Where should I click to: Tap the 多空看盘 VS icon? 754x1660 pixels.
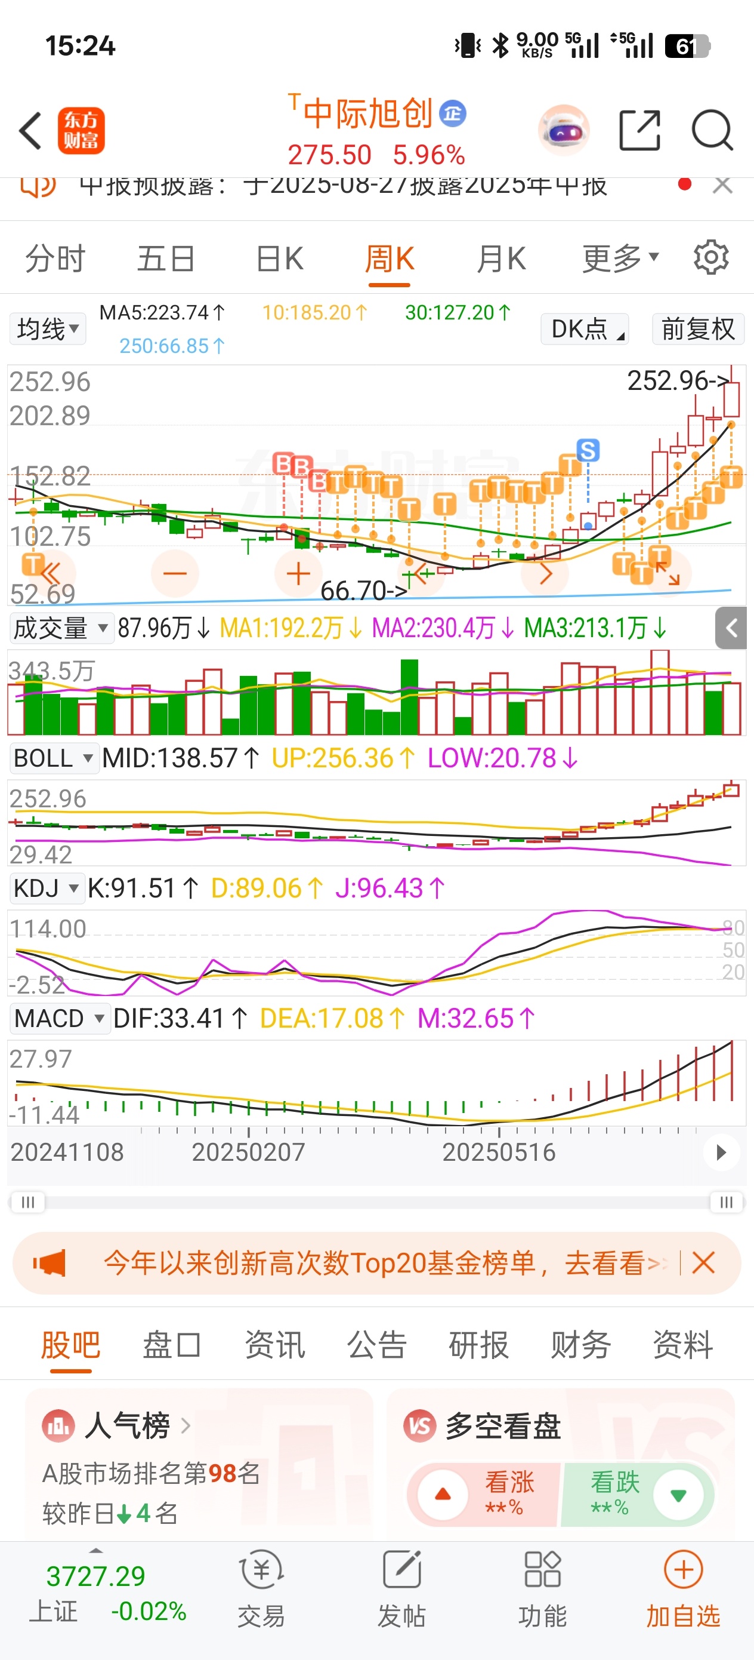tap(419, 1426)
